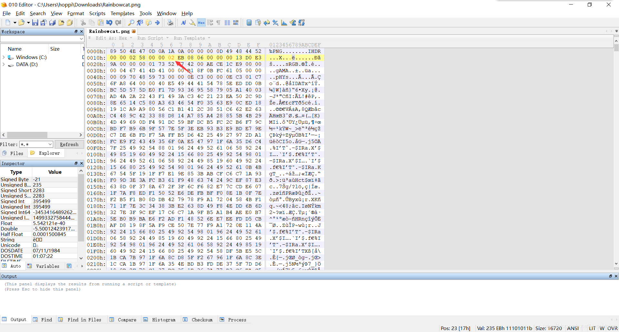
Task: Float the Workspace panel
Action: click(x=76, y=32)
